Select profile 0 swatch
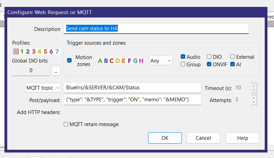Image resolution: width=274 pixels, height=158 pixels. 16,52
